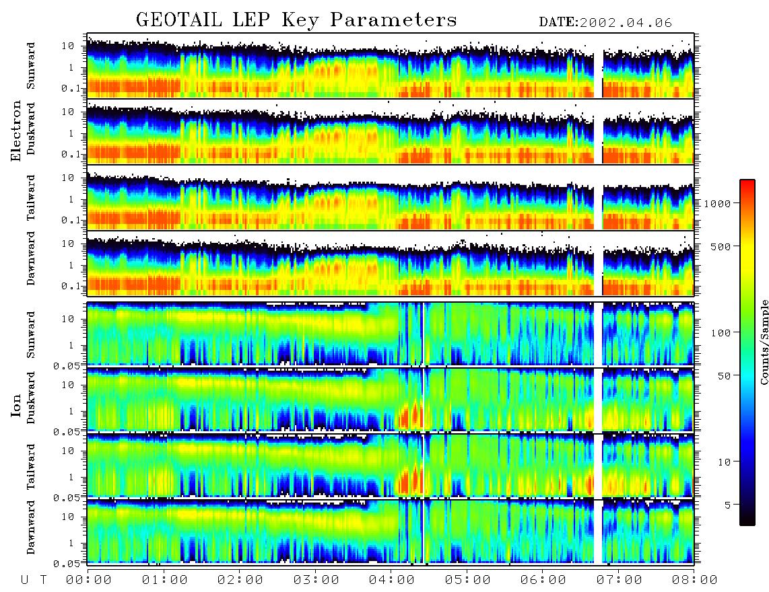Click the 0.05 tick label of Ion Sunward panel
The width and height of the screenshot is (769, 592).
[x=67, y=365]
